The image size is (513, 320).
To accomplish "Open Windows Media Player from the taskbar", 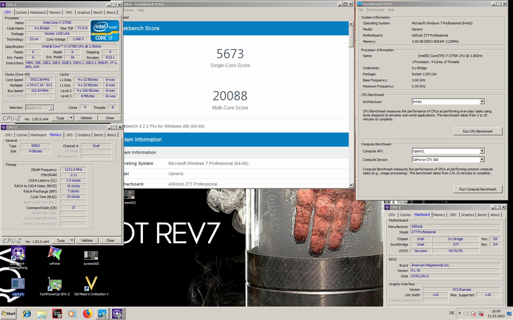I will (x=72, y=314).
